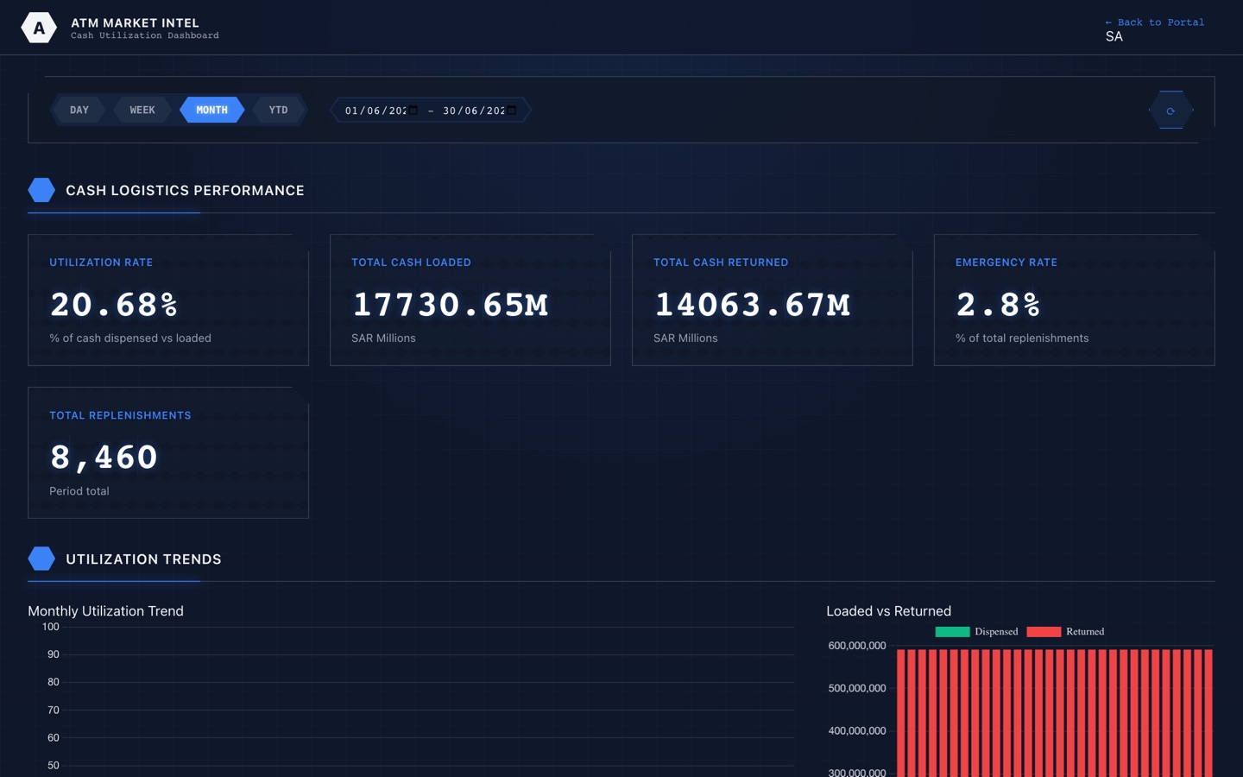The image size is (1243, 777).
Task: Click the Emergency Rate 2.8% value
Action: [x=998, y=304]
